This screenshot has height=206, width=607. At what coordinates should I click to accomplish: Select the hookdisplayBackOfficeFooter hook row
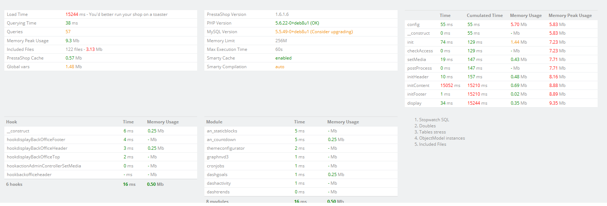pos(36,140)
